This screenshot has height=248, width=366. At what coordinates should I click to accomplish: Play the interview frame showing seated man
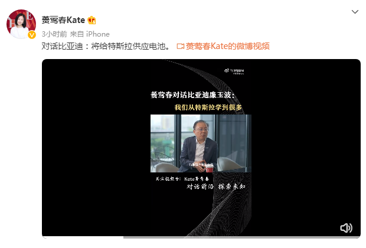pyautogui.click(x=201, y=143)
